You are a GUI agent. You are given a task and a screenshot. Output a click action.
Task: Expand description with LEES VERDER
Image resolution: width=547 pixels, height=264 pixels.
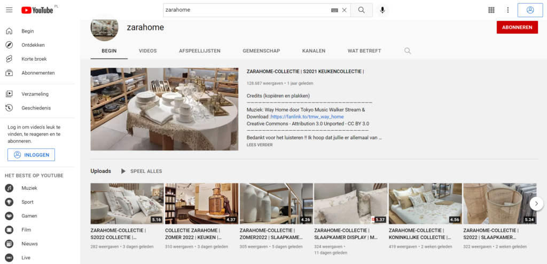click(x=260, y=145)
